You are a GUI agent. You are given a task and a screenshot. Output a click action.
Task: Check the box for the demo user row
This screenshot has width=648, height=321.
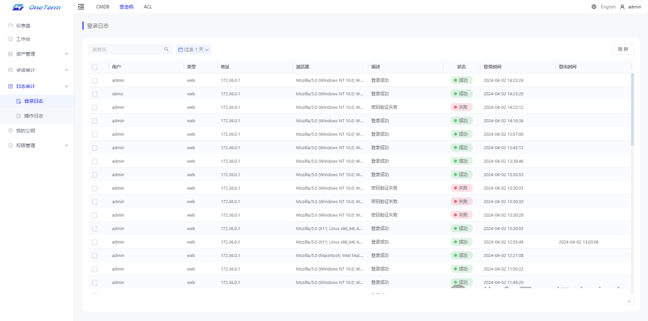coord(95,94)
